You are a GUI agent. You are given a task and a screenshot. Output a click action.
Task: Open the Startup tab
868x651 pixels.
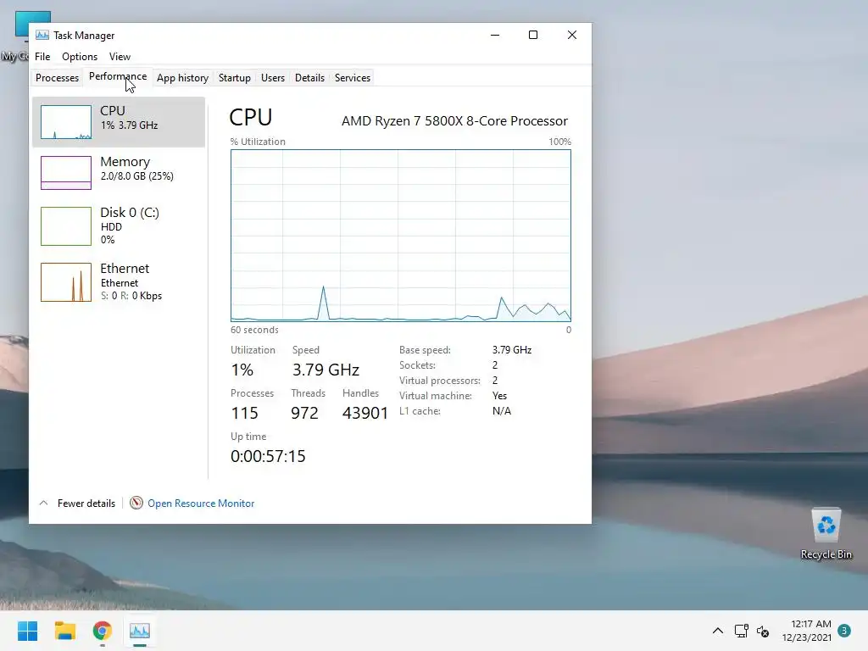pyautogui.click(x=234, y=77)
